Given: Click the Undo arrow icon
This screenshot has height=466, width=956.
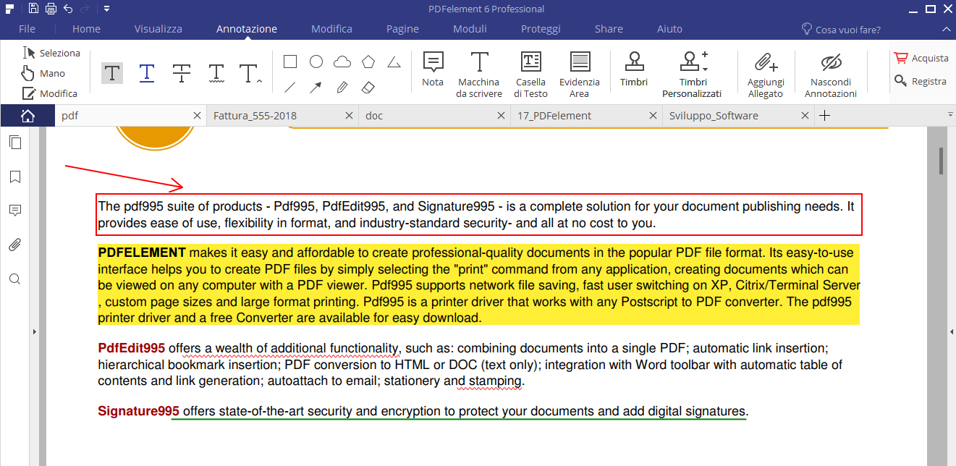Looking at the screenshot, I should tap(68, 9).
